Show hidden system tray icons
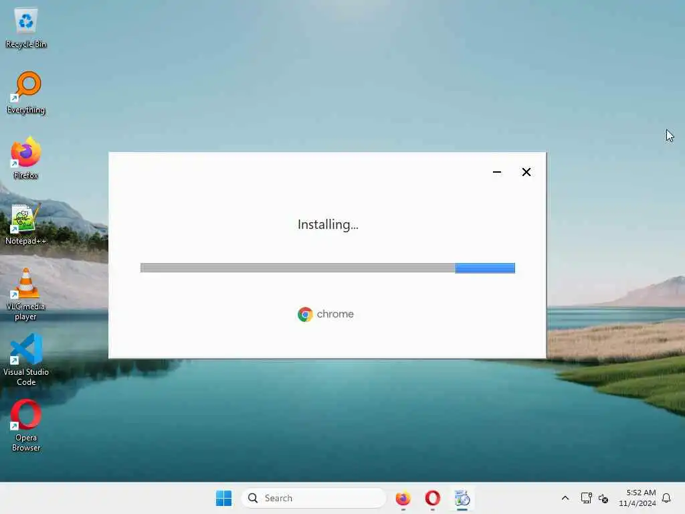 point(565,498)
